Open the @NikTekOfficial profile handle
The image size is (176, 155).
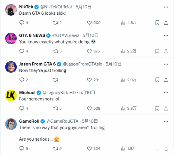56,7
